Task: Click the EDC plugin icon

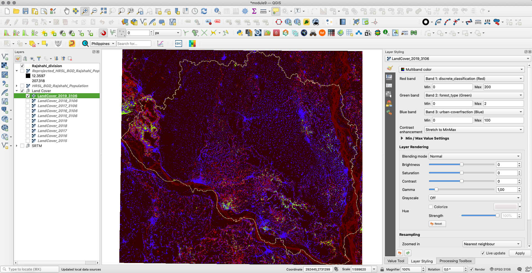Action: point(178,44)
